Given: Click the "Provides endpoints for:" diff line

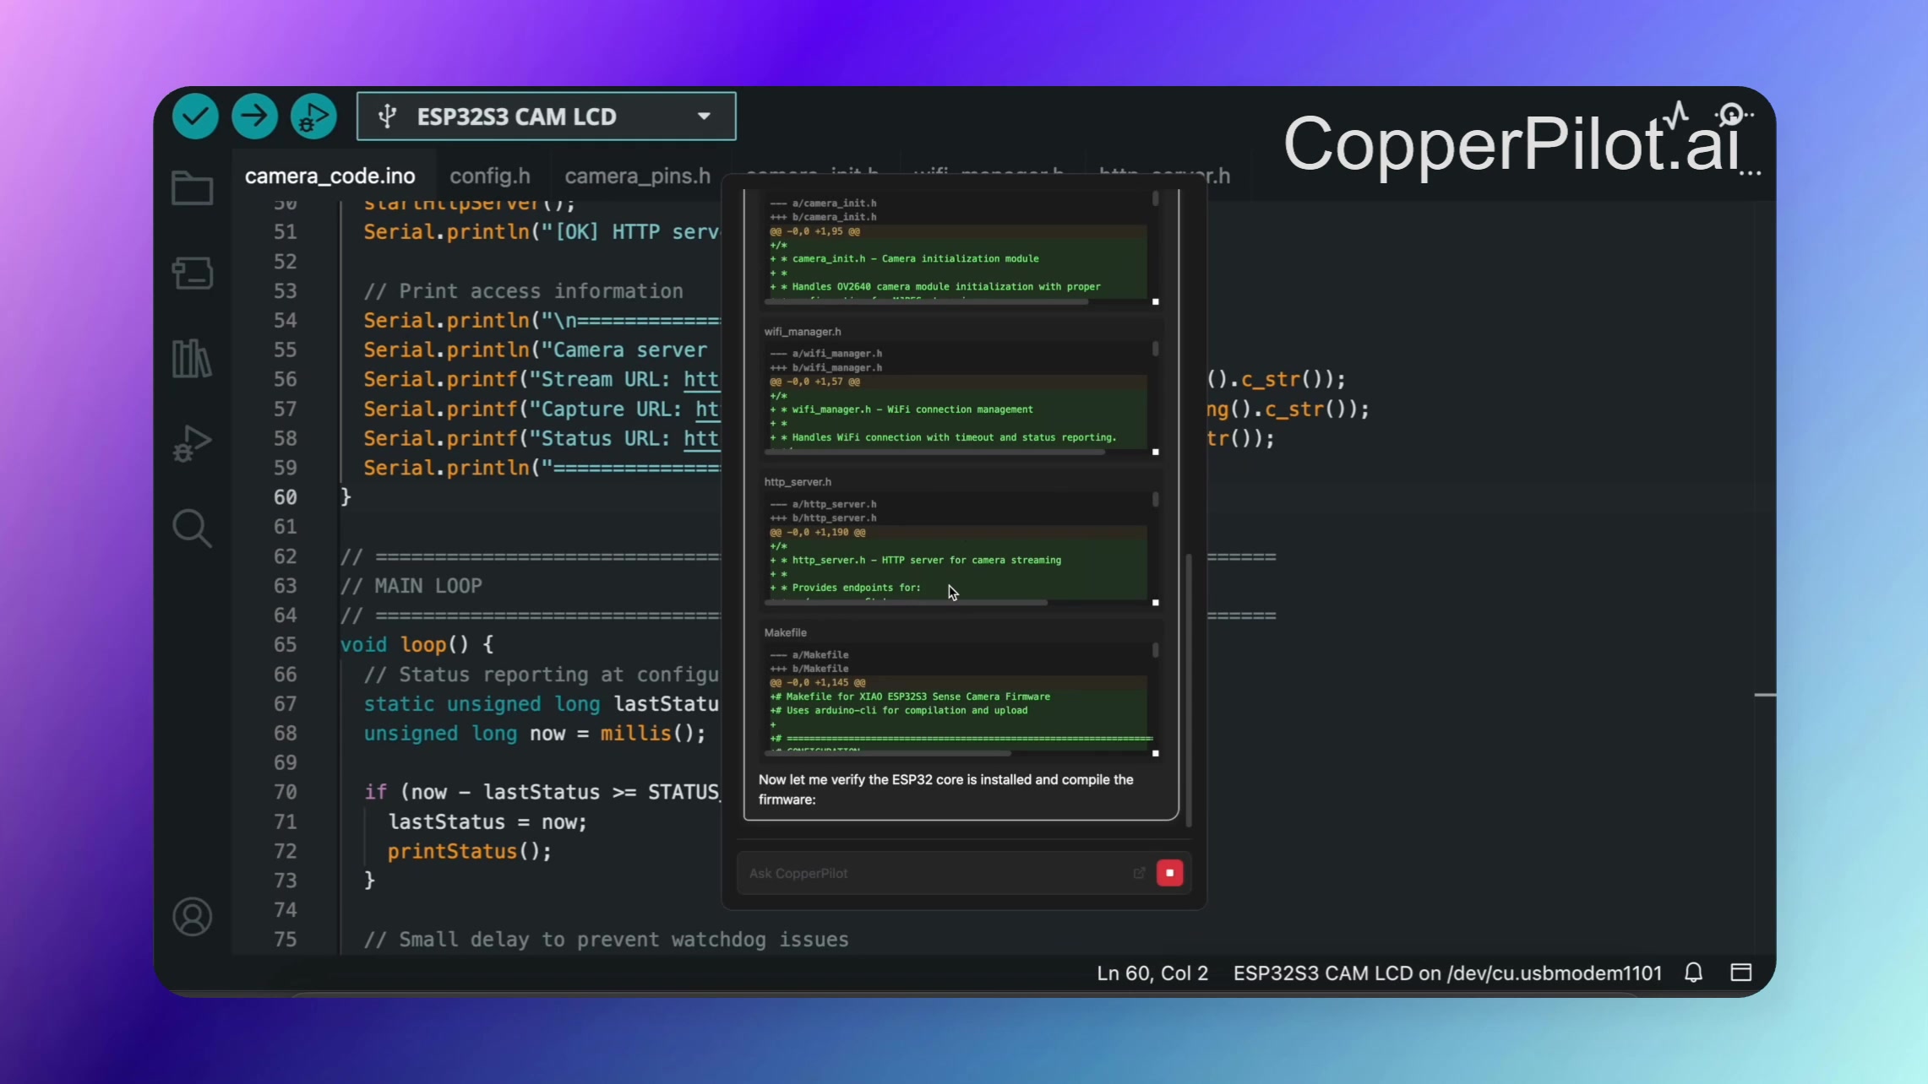Looking at the screenshot, I should tap(846, 588).
